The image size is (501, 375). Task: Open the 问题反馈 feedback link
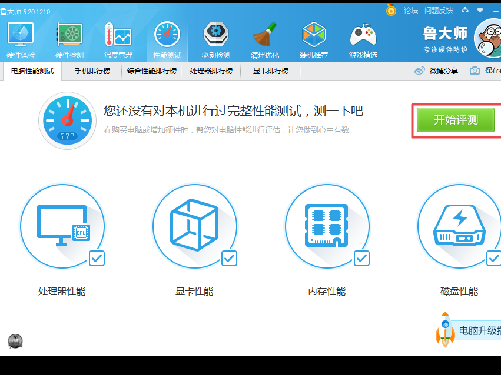(439, 11)
